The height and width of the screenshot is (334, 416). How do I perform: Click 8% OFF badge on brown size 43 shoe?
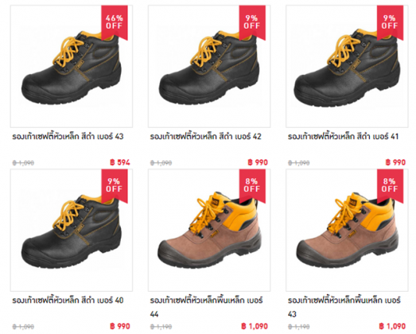coord(390,186)
